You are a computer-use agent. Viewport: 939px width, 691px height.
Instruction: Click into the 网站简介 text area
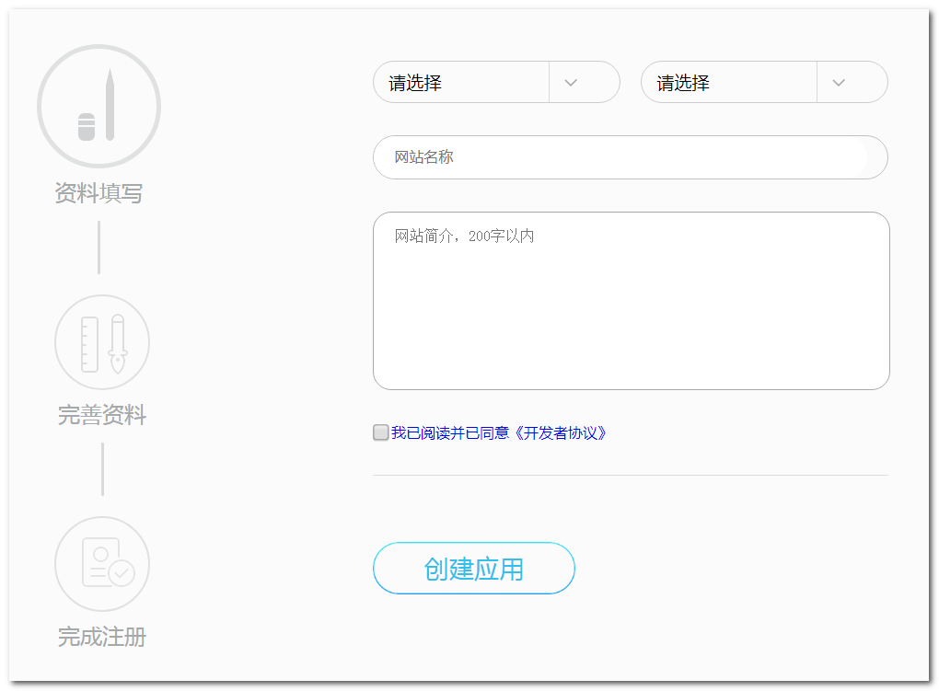tap(632, 301)
